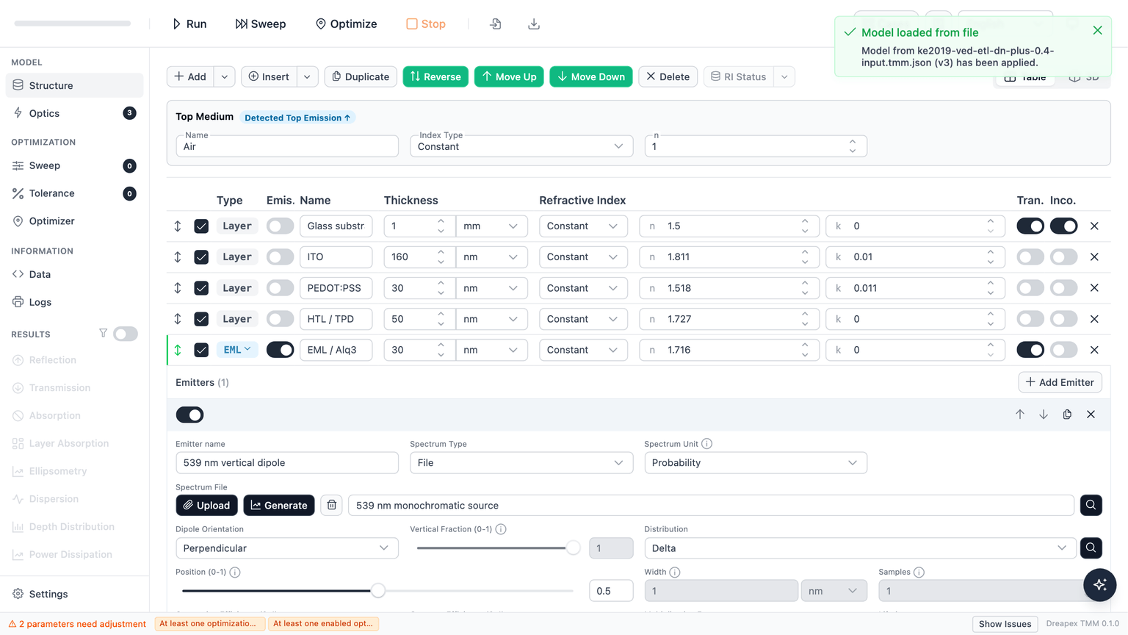The height and width of the screenshot is (635, 1128).
Task: Disable the 539 nm emitter toggle
Action: 189,415
